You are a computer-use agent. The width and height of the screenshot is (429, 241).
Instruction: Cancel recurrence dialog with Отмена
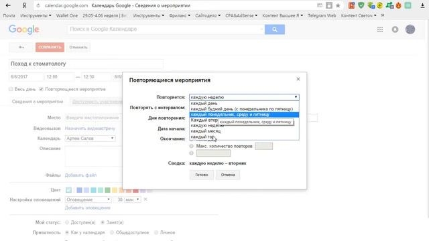tap(228, 175)
